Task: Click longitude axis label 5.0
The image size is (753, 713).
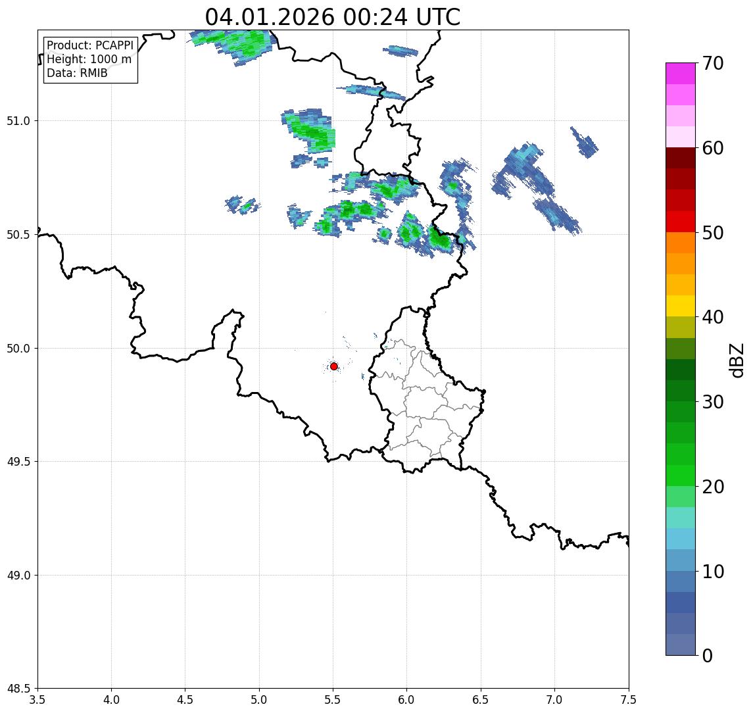Action: [259, 700]
